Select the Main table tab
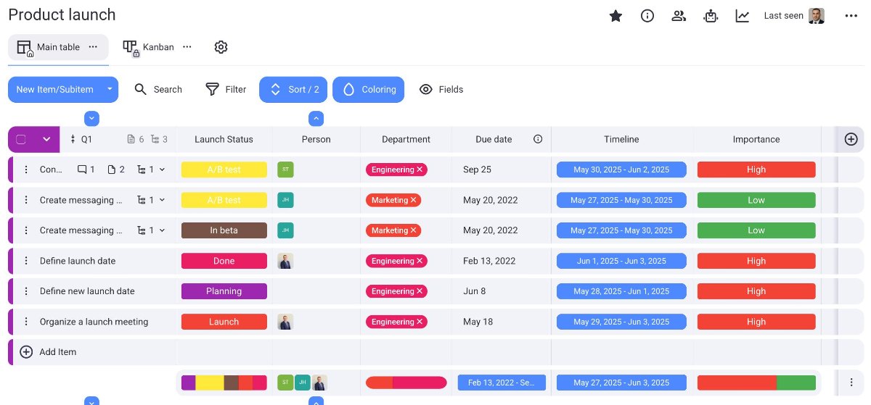871x405 pixels. (58, 47)
